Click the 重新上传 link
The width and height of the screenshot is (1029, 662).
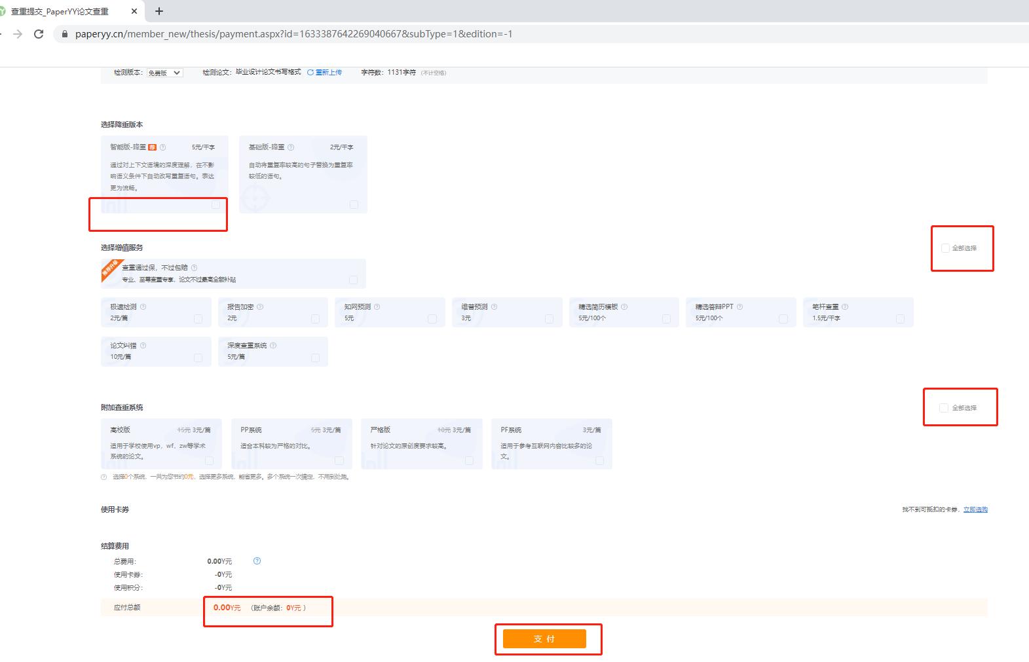pos(325,73)
